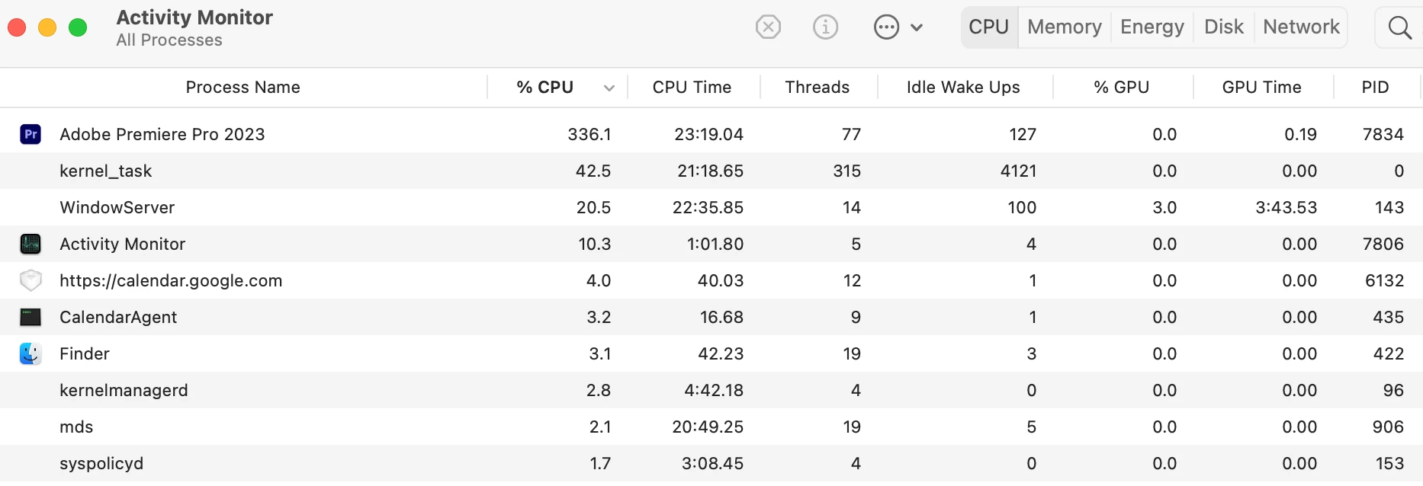Switch to the Energy tab
The height and width of the screenshot is (486, 1423).
[1152, 27]
